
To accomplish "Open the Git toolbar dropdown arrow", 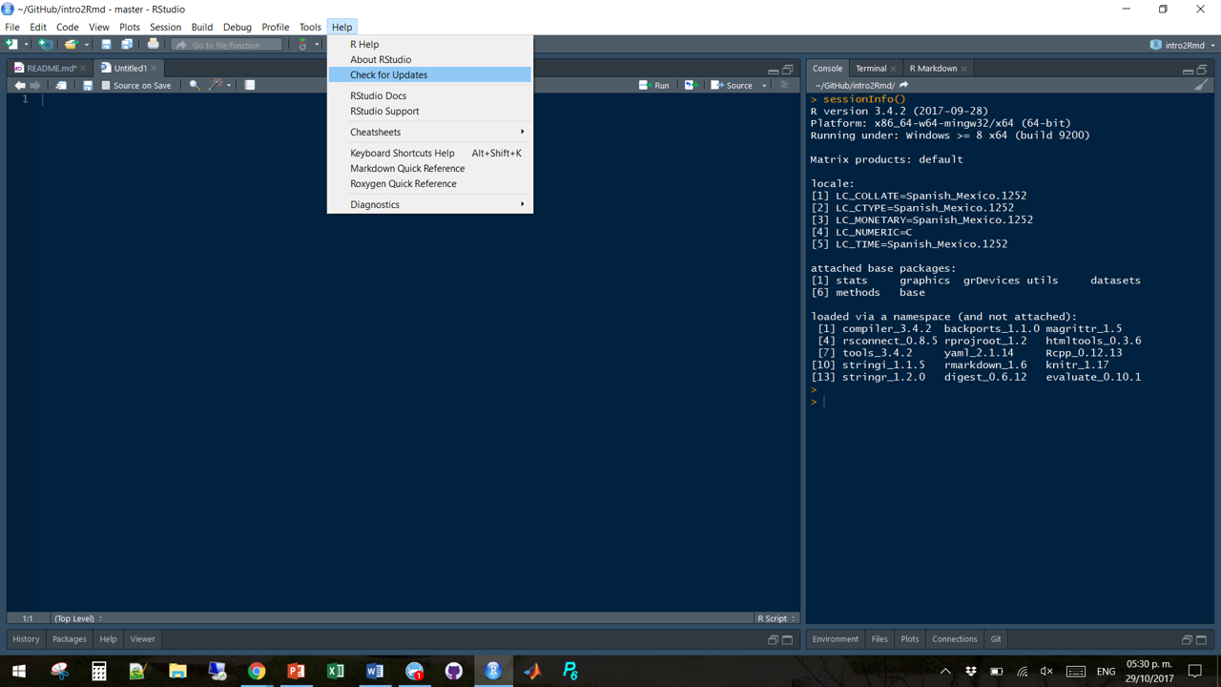I will pos(317,45).
